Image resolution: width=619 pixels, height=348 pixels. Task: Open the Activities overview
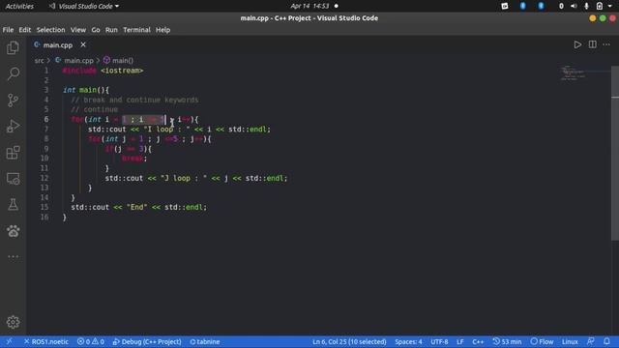coord(19,6)
